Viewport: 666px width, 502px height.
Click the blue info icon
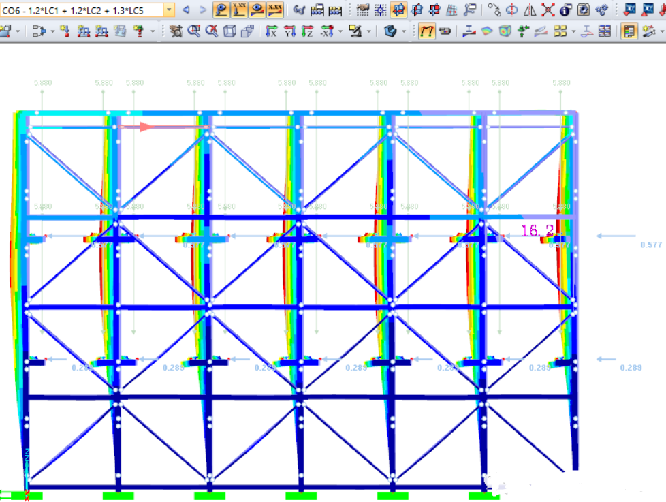point(566,10)
